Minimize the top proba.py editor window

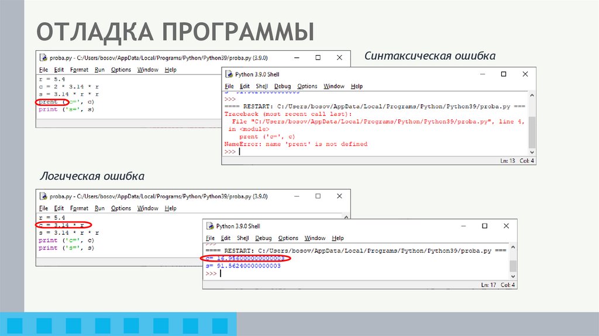[297, 58]
